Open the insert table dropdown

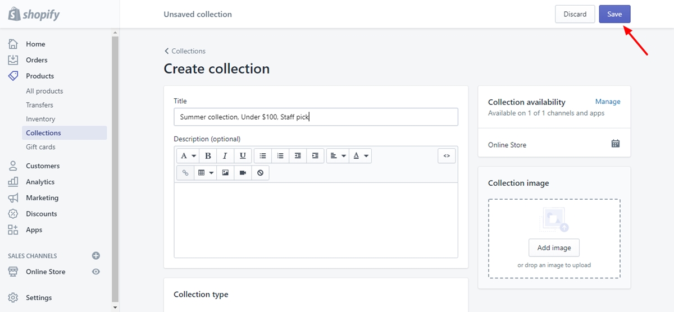tap(206, 173)
